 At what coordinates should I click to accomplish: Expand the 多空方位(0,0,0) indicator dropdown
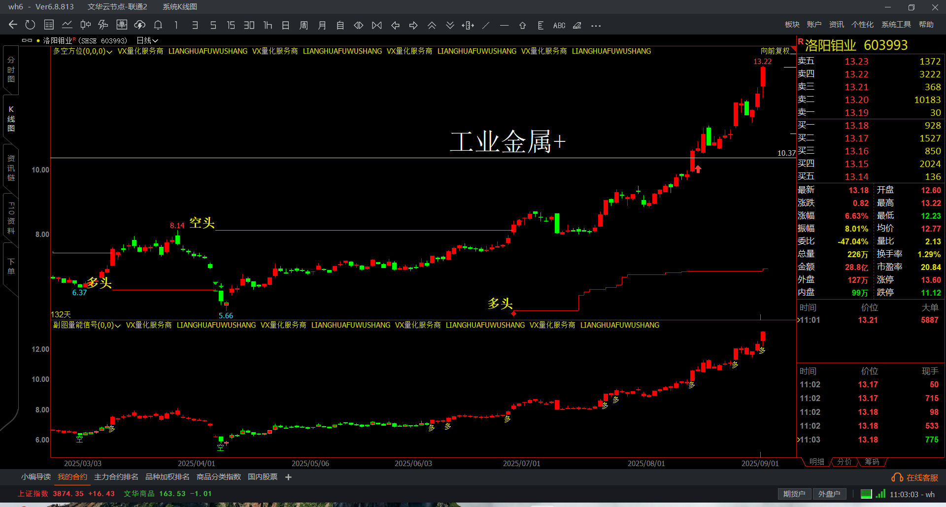click(x=83, y=51)
